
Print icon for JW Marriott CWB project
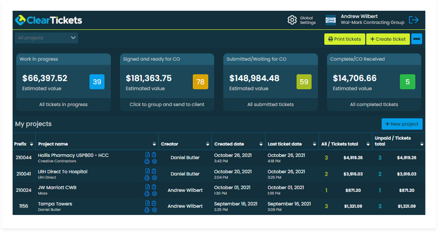click(x=147, y=194)
